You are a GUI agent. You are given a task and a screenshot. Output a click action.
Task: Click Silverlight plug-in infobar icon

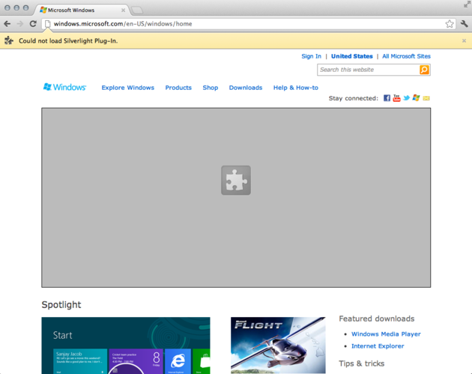tap(9, 40)
